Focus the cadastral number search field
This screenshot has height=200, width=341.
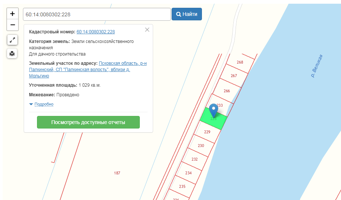97,14
